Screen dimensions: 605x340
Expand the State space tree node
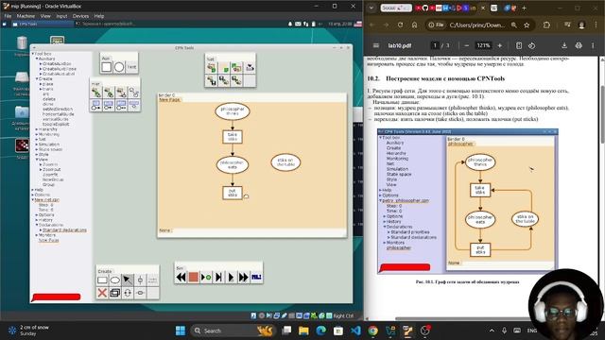[x=37, y=149]
